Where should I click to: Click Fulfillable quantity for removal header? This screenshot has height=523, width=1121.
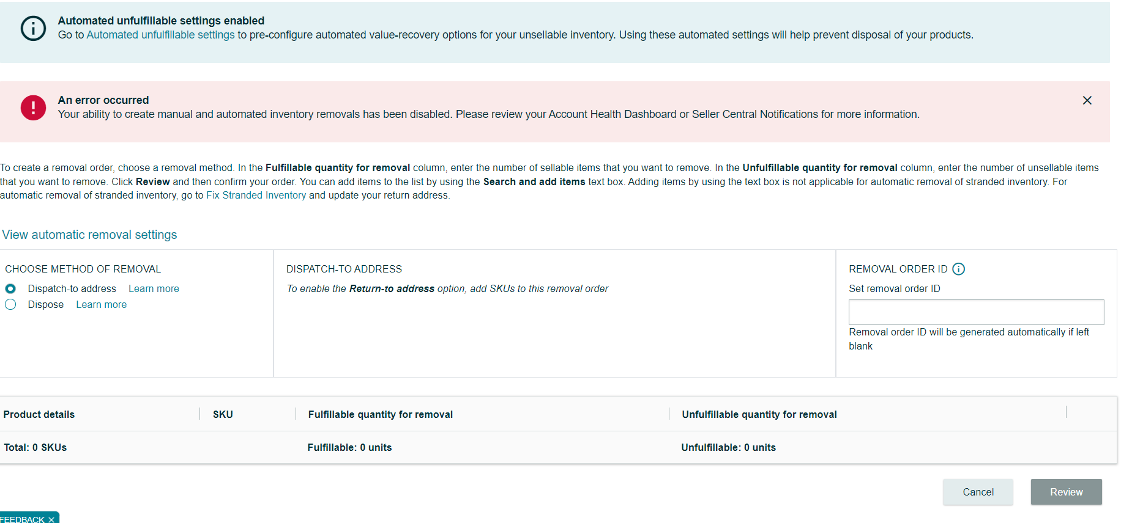point(381,414)
